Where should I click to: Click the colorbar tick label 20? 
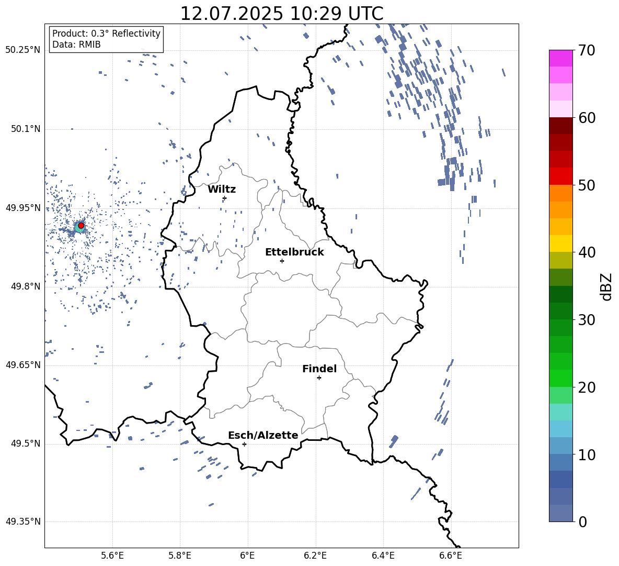point(587,387)
